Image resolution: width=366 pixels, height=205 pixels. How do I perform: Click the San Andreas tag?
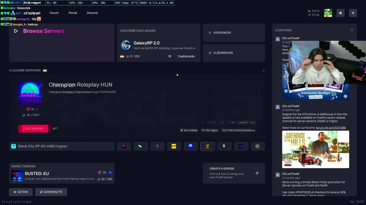189,130
